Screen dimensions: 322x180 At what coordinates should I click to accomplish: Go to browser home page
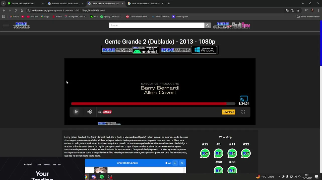22,10
